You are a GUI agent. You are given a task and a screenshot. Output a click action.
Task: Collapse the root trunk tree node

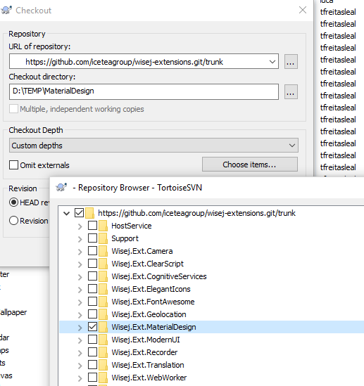click(x=67, y=214)
